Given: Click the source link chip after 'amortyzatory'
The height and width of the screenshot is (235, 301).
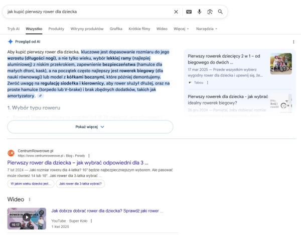Looking at the screenshot, I should point(40,95).
